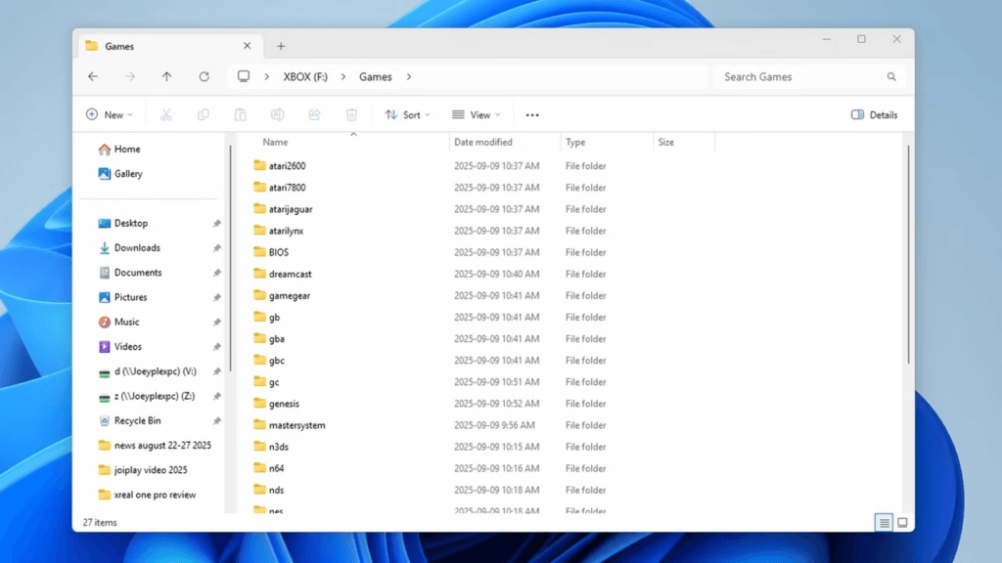Click the search magnifier icon

coord(891,76)
